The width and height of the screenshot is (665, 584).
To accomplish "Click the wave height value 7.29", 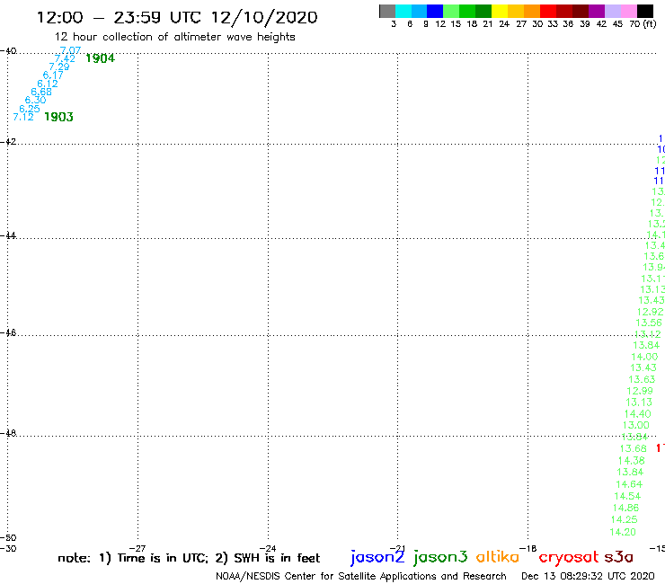I will [59, 66].
